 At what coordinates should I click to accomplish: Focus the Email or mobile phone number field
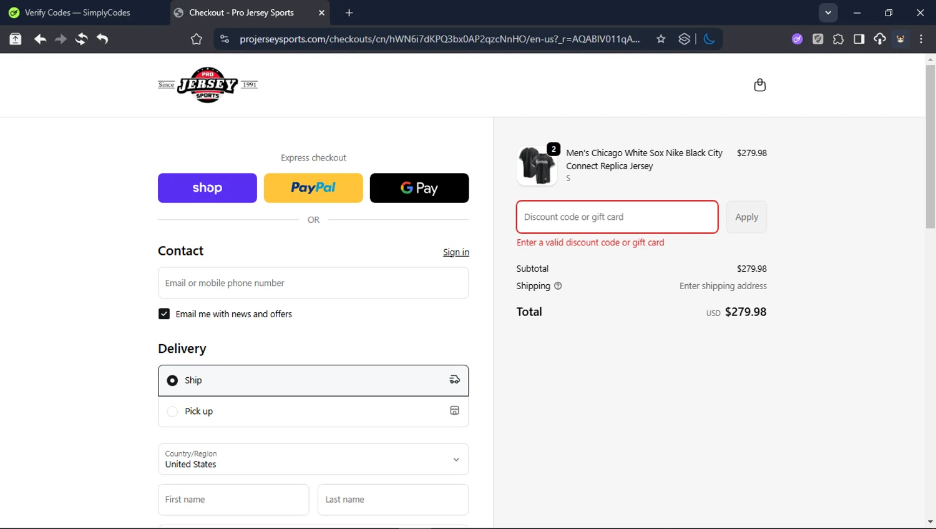tap(313, 283)
